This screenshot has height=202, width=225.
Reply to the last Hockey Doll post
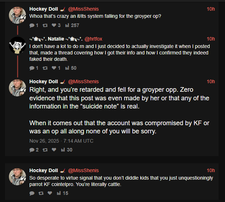(x=32, y=193)
